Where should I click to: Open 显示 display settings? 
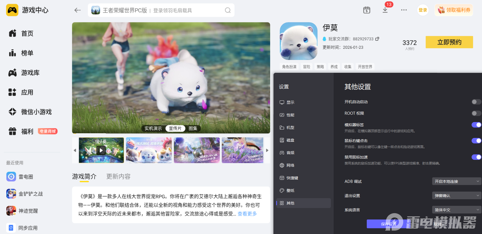[304, 102]
